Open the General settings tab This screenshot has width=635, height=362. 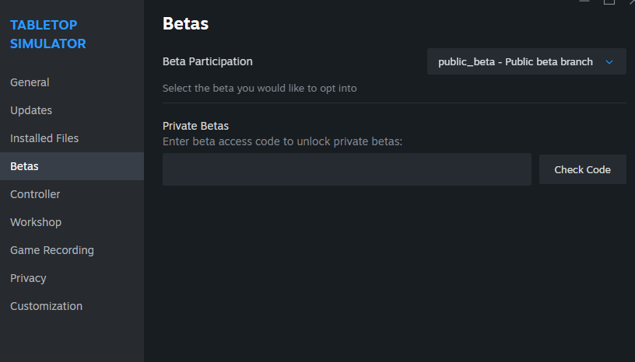[x=30, y=82]
